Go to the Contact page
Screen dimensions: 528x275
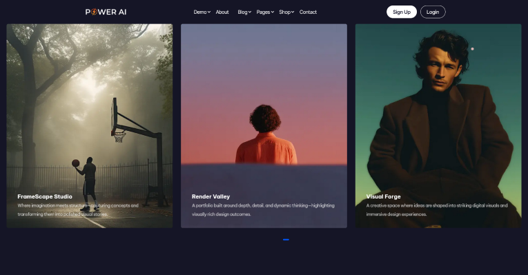tap(308, 12)
